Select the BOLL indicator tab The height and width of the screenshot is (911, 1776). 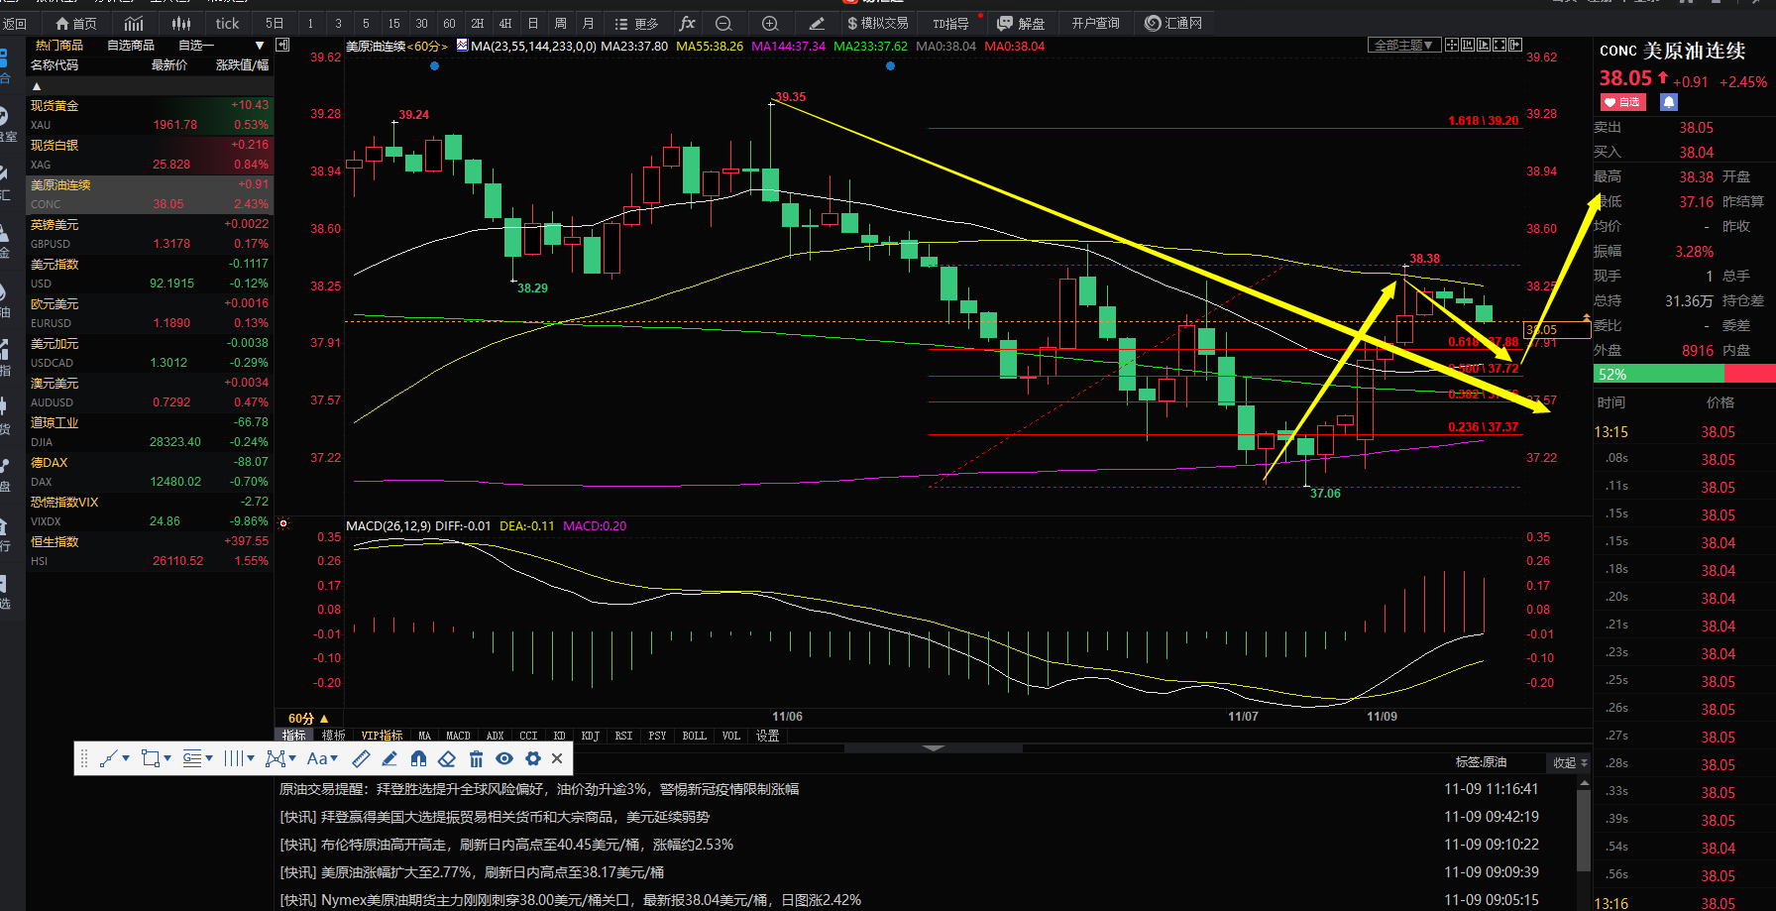[694, 736]
